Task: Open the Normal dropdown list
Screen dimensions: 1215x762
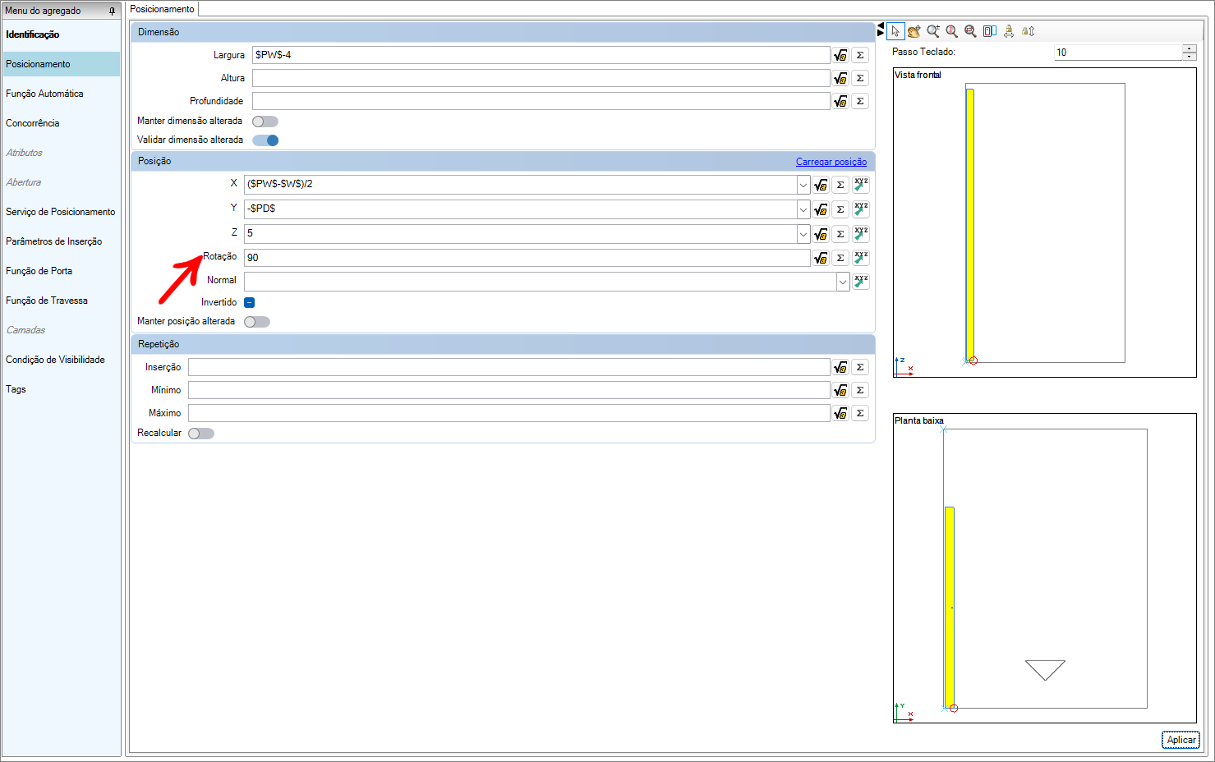Action: point(843,282)
